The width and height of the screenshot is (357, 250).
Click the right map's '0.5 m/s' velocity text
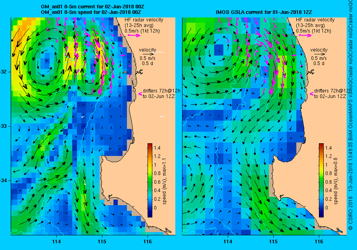tap(319, 58)
